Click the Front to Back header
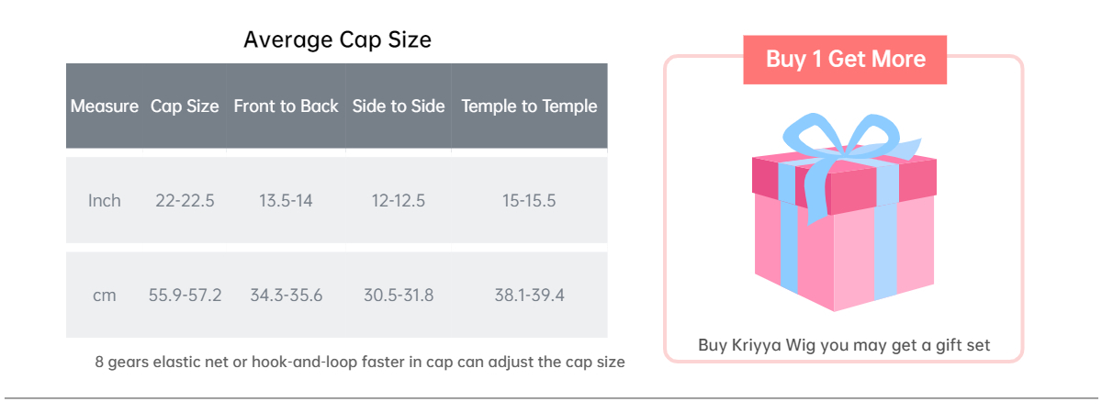Screen dimensions: 1102x413 point(286,106)
